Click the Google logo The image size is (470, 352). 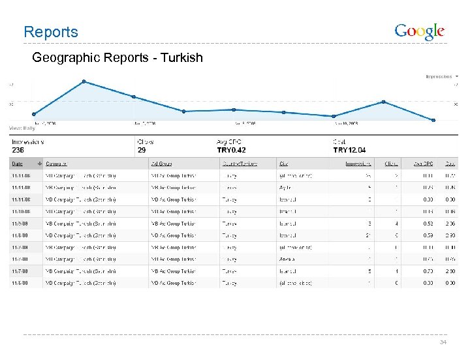pos(419,31)
